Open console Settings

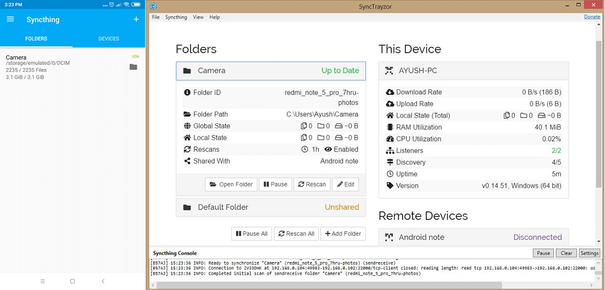[x=590, y=253]
